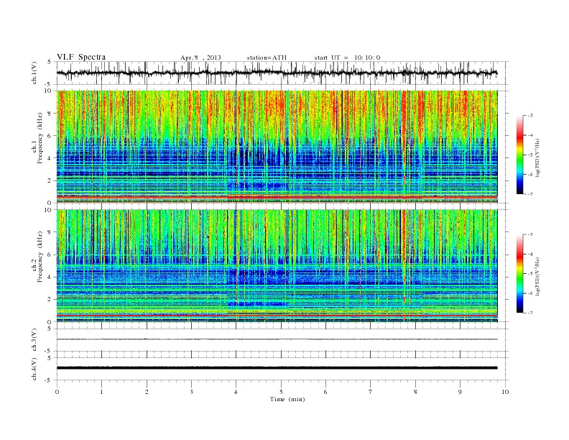Click the "7" tick on time axis
The width and height of the screenshot is (569, 440).
coord(371,392)
